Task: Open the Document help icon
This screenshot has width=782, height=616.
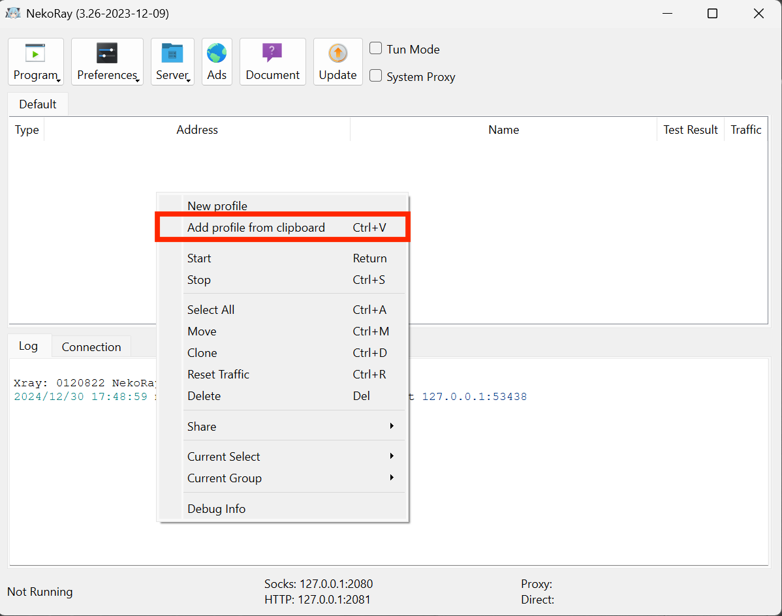Action: point(272,54)
